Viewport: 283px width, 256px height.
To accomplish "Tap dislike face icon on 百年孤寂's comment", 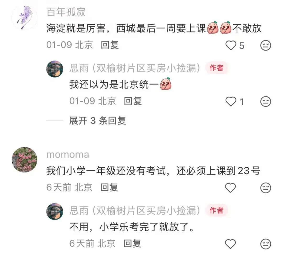I will coord(266,45).
